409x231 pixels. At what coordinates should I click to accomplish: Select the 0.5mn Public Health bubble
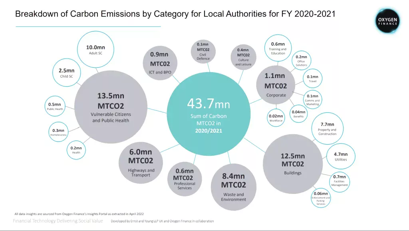[x=55, y=106]
